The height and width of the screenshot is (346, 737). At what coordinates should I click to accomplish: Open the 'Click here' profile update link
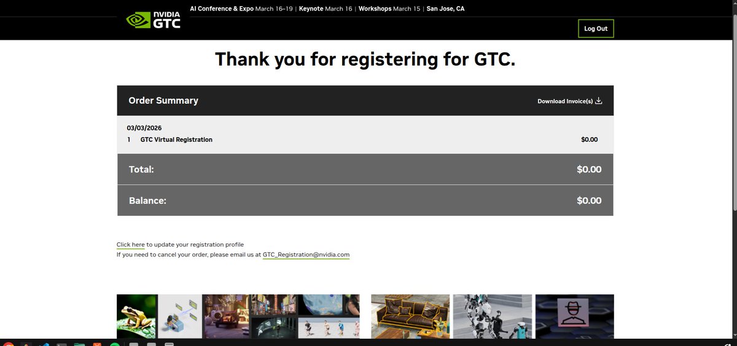(x=131, y=245)
